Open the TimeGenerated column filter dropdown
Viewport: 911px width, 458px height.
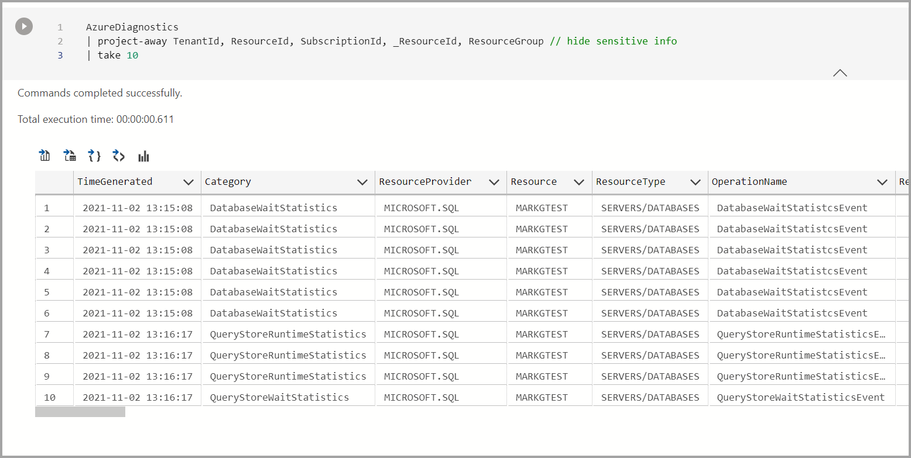coord(189,182)
